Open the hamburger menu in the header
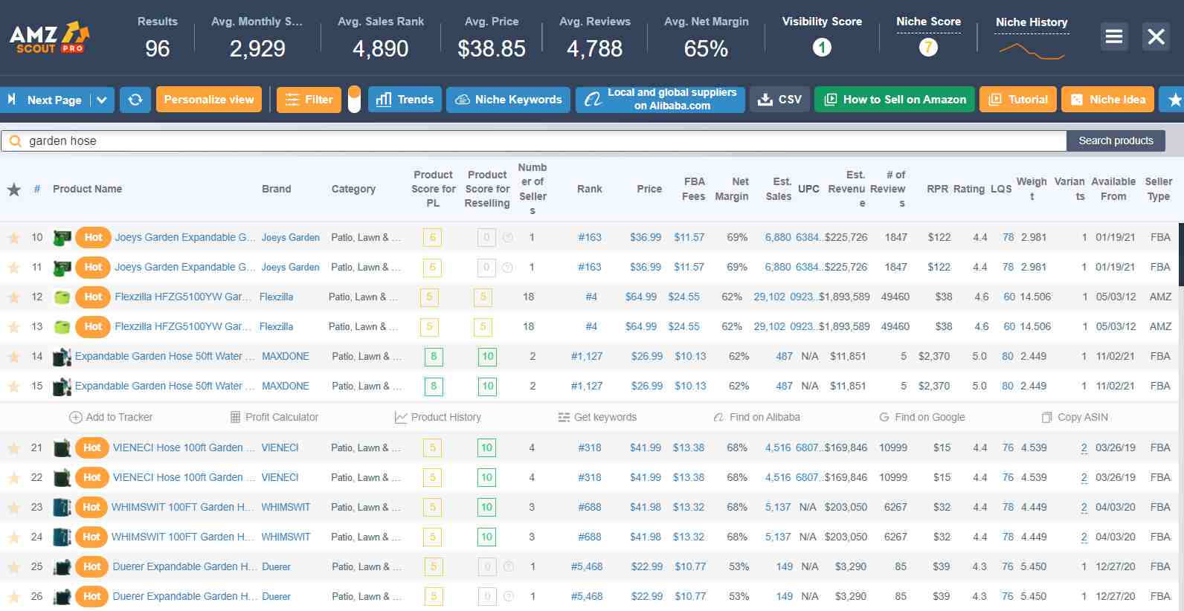 [x=1114, y=36]
